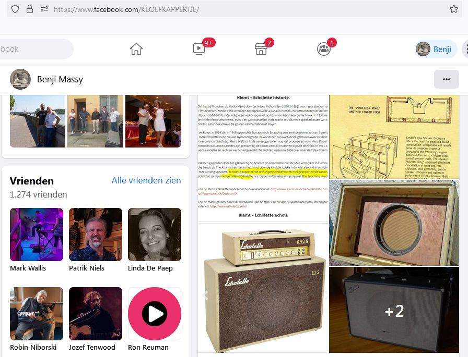Viewport: 468px width, 357px height.
Task: Open the Klemt Echolette historie text image
Action: tap(263, 158)
